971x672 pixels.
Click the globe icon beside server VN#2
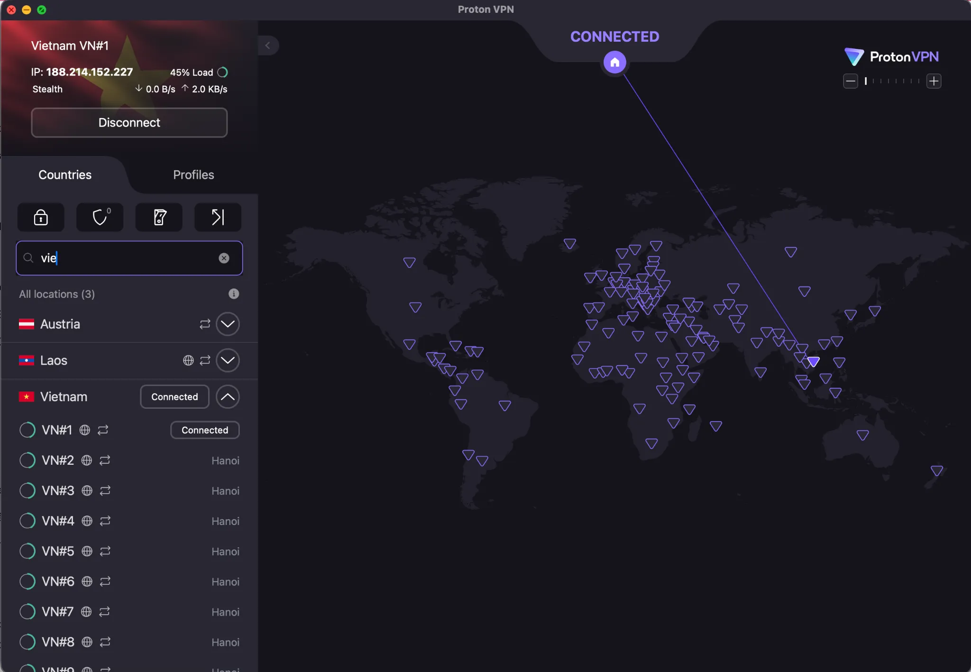pyautogui.click(x=85, y=460)
